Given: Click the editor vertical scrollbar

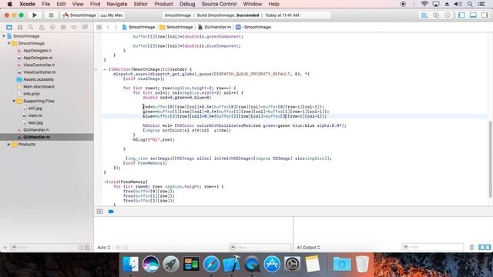Looking at the screenshot, I should [490, 159].
